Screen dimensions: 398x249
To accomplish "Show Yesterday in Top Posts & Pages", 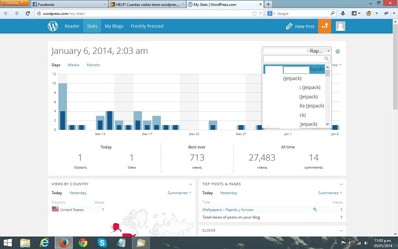I will click(228, 193).
